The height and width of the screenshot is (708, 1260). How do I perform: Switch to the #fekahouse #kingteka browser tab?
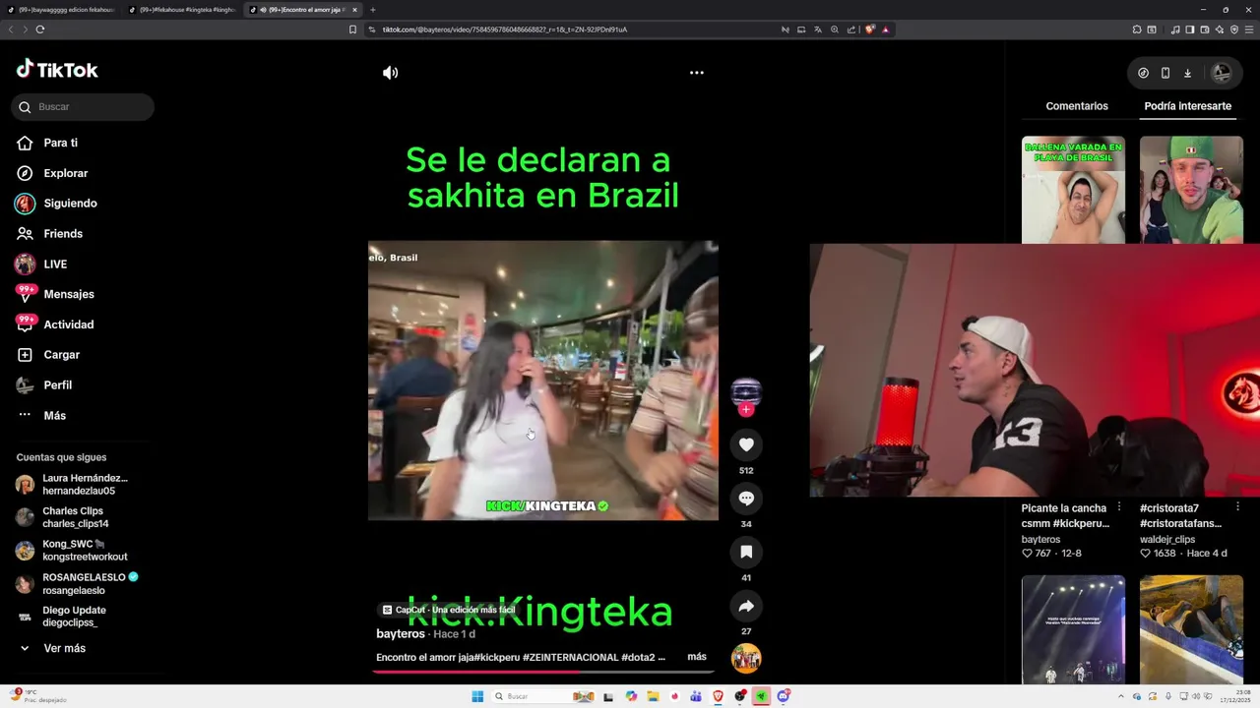click(182, 10)
